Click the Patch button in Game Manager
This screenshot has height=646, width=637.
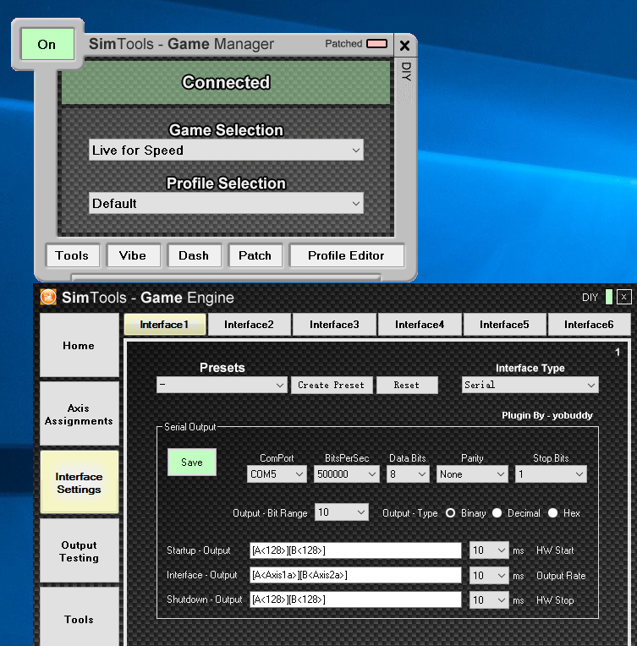255,255
